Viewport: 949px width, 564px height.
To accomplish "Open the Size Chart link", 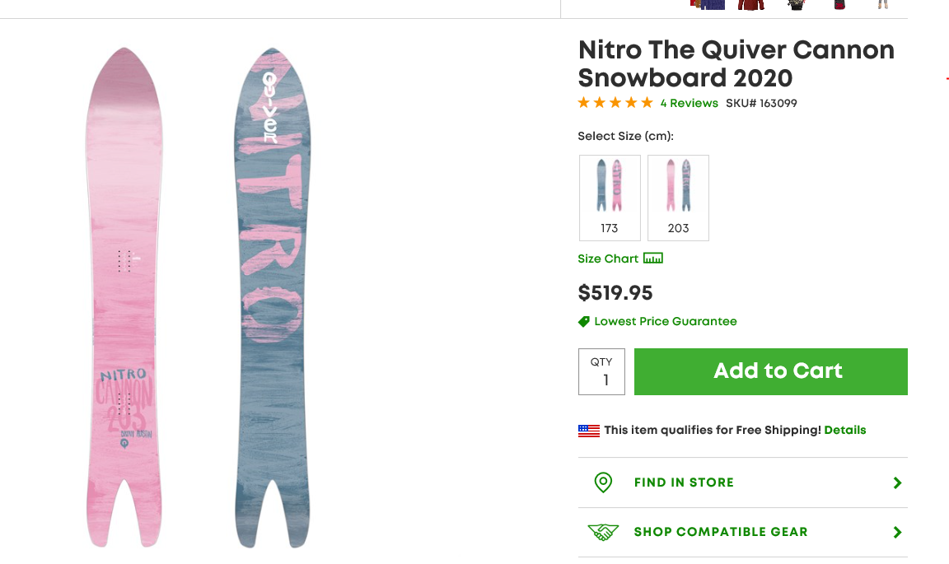I will 608,259.
